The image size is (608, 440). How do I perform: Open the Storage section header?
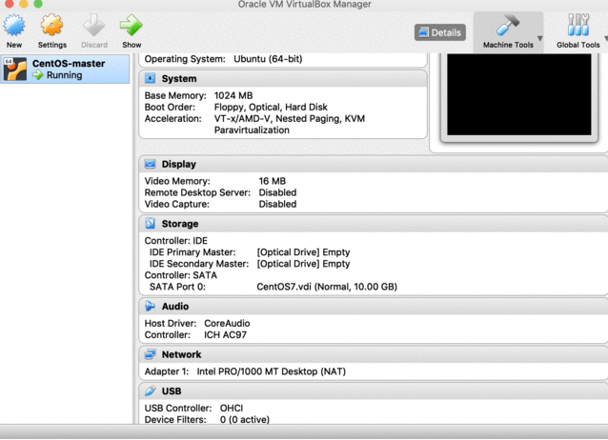point(374,224)
